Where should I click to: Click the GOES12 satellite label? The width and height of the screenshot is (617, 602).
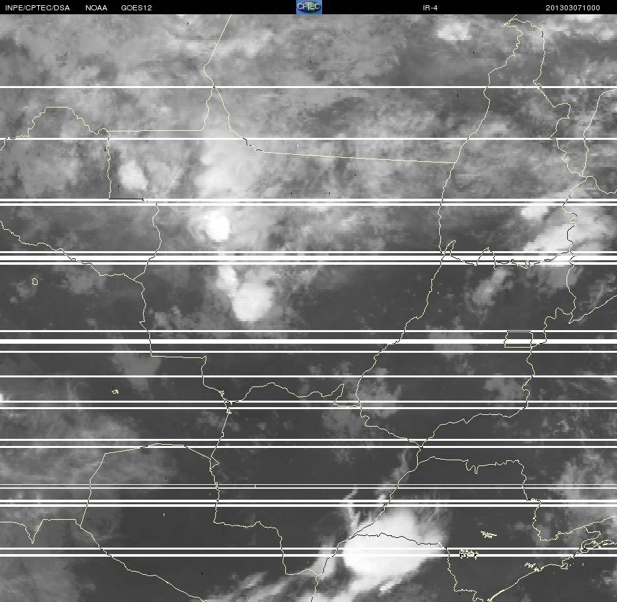click(136, 8)
